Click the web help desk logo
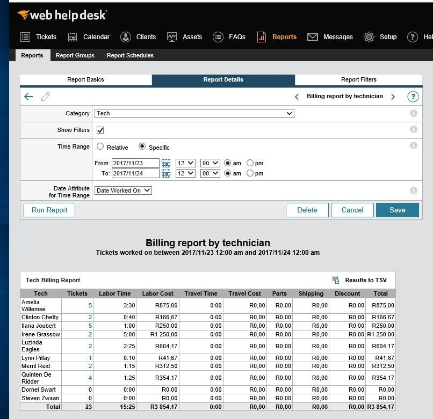 click(62, 15)
